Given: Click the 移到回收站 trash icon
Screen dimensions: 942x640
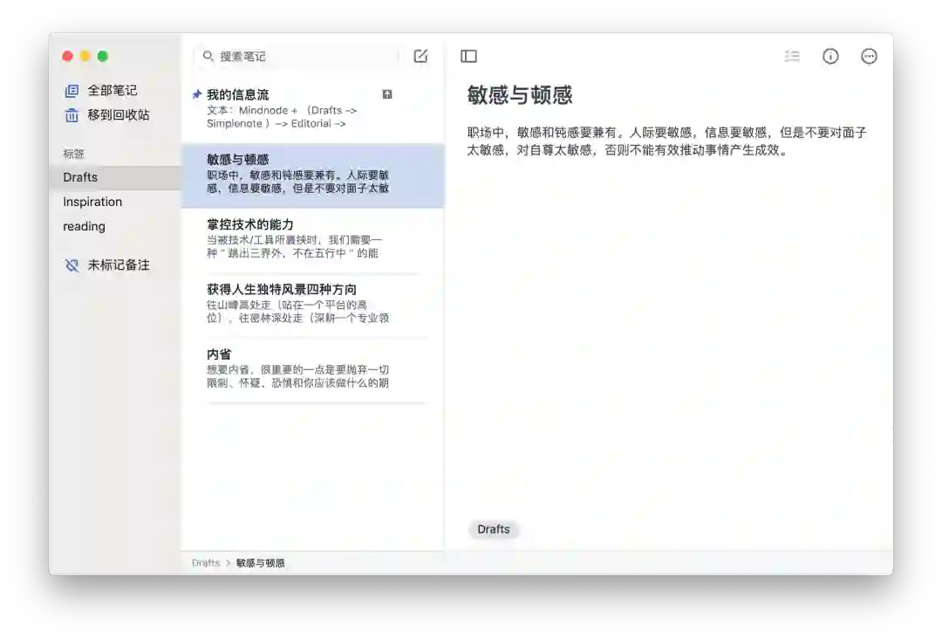Looking at the screenshot, I should tap(72, 115).
